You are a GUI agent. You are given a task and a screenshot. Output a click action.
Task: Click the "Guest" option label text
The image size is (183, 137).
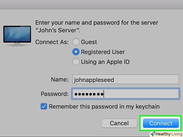(89, 42)
